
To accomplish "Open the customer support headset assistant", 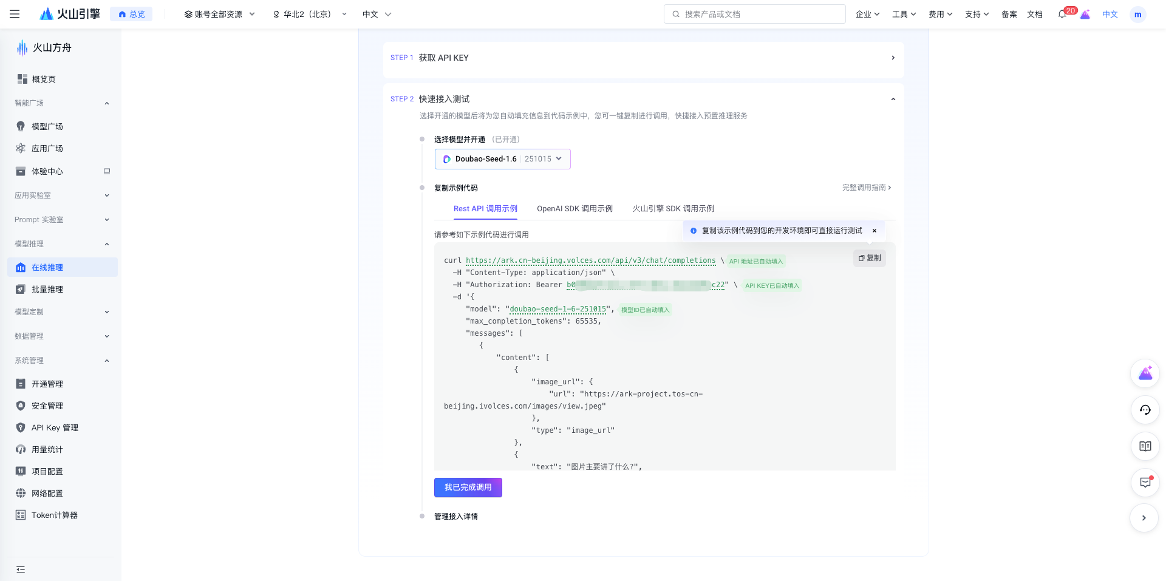I will coord(1145,410).
